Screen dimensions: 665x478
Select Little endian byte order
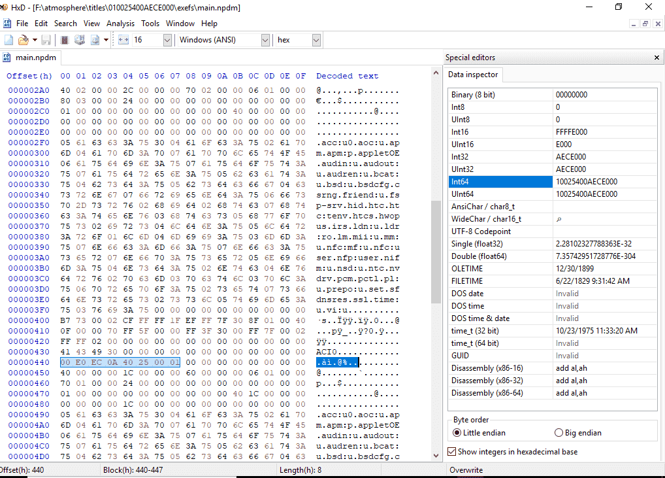(x=479, y=433)
